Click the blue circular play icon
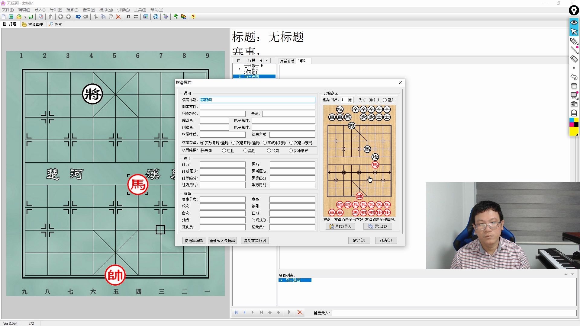This screenshot has height=326, width=580. [x=156, y=17]
